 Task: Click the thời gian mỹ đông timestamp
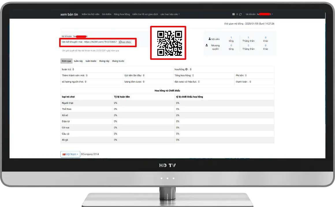click(x=249, y=24)
